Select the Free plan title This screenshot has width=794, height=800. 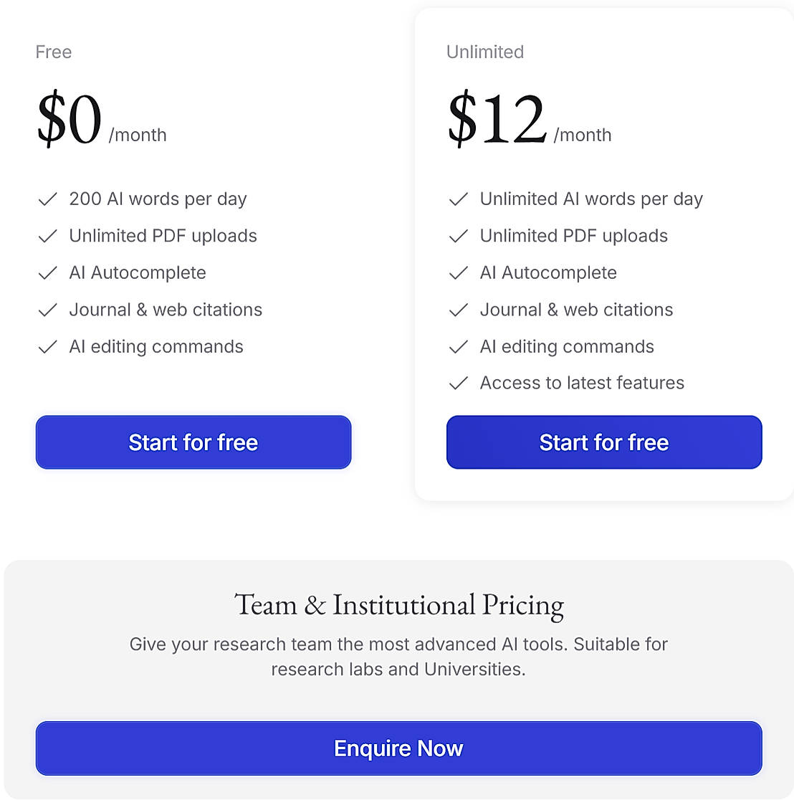(x=54, y=52)
